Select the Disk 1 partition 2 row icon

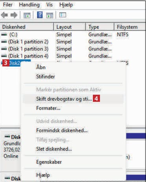[x=4, y=42]
